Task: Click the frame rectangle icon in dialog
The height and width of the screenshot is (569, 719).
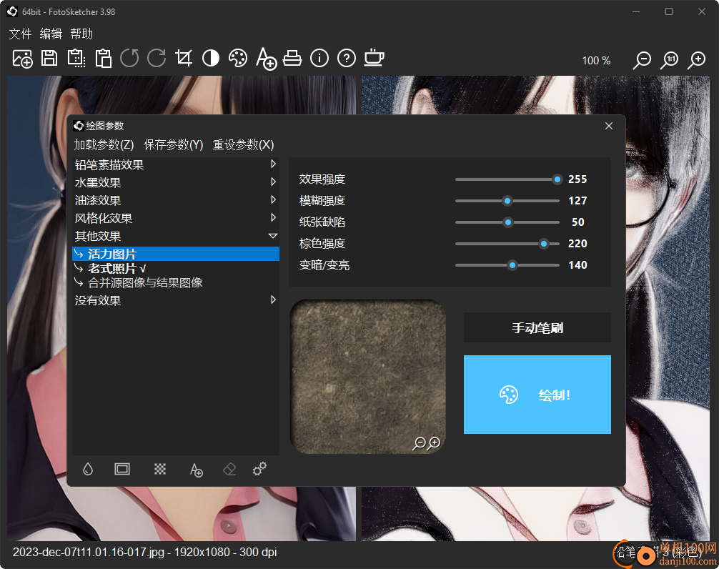Action: [x=122, y=469]
